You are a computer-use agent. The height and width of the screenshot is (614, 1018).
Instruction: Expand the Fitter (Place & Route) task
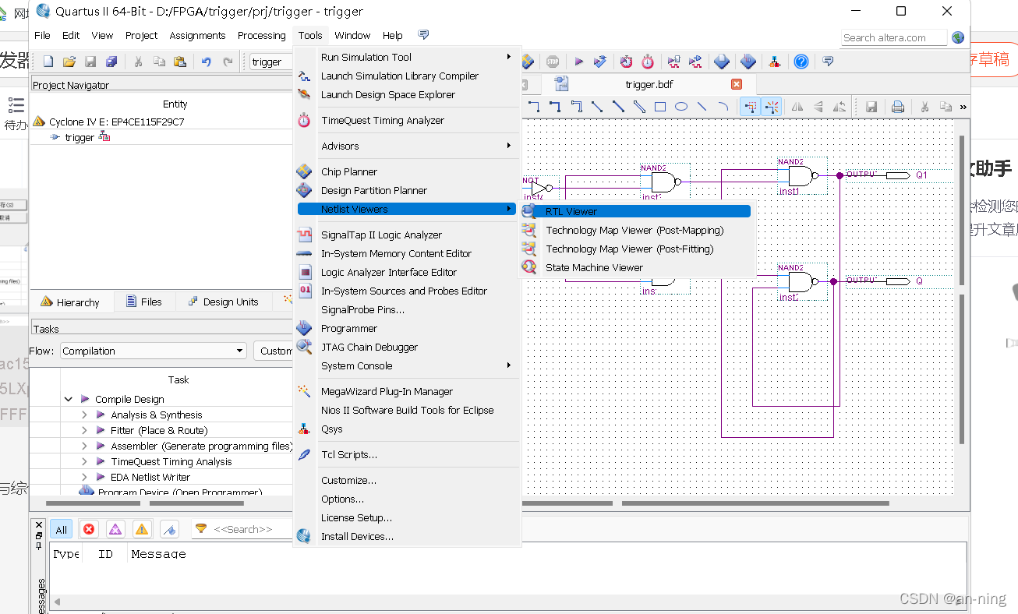pyautogui.click(x=84, y=430)
